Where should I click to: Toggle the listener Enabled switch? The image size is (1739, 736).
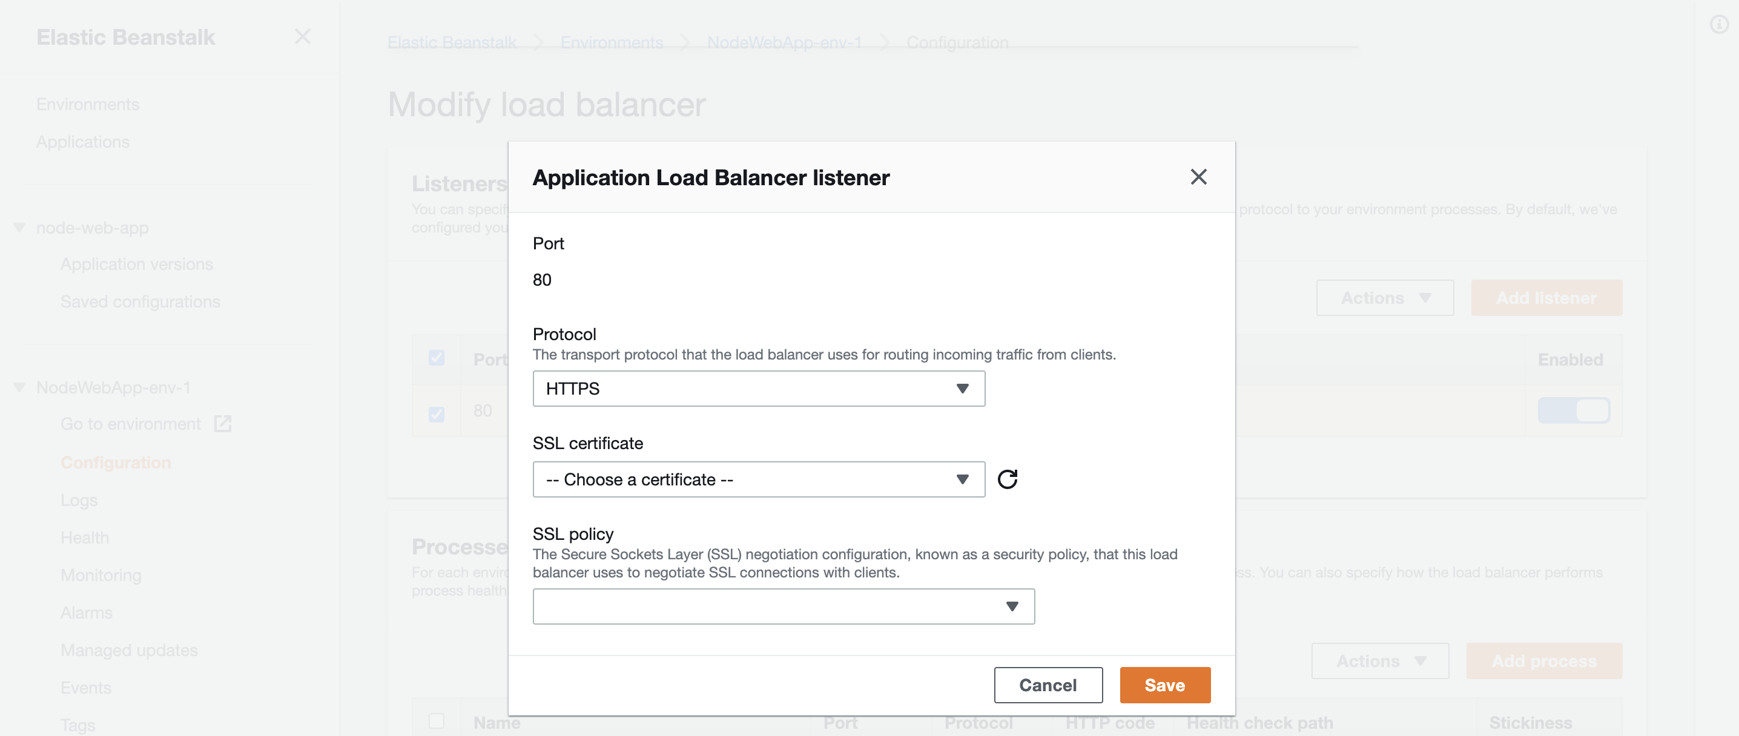tap(1573, 410)
